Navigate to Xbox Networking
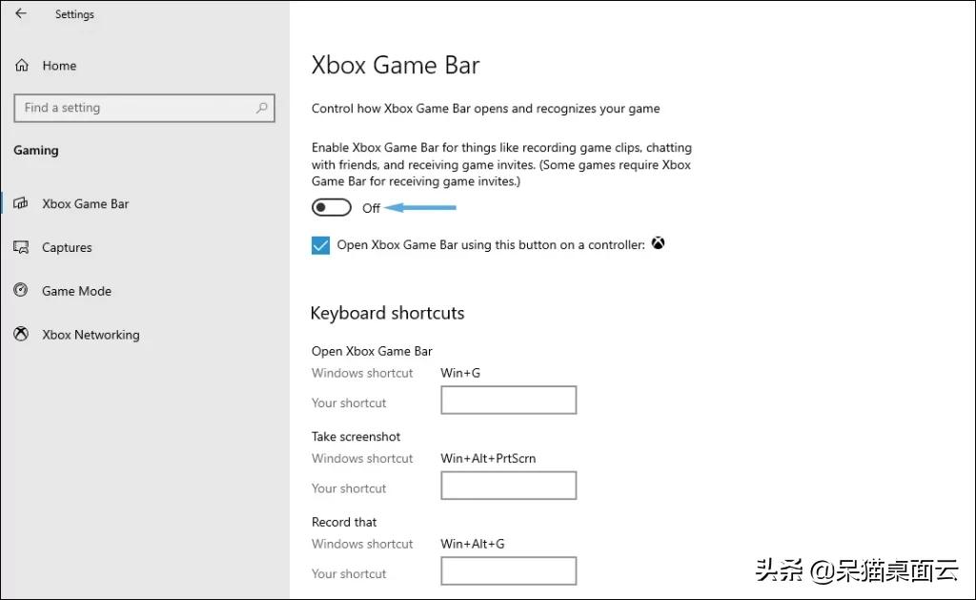Viewport: 976px width, 600px height. point(91,335)
